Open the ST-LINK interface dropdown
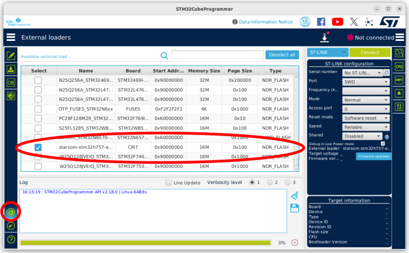 328,52
